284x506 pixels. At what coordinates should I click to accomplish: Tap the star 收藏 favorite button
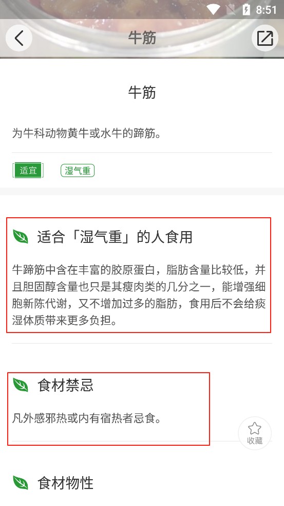click(255, 433)
